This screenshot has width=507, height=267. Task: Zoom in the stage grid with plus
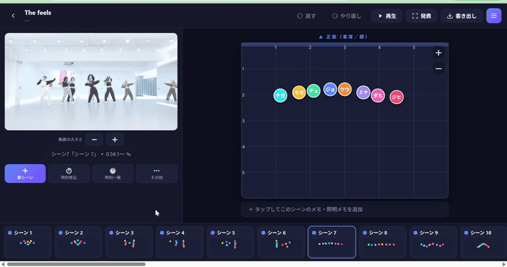(438, 53)
